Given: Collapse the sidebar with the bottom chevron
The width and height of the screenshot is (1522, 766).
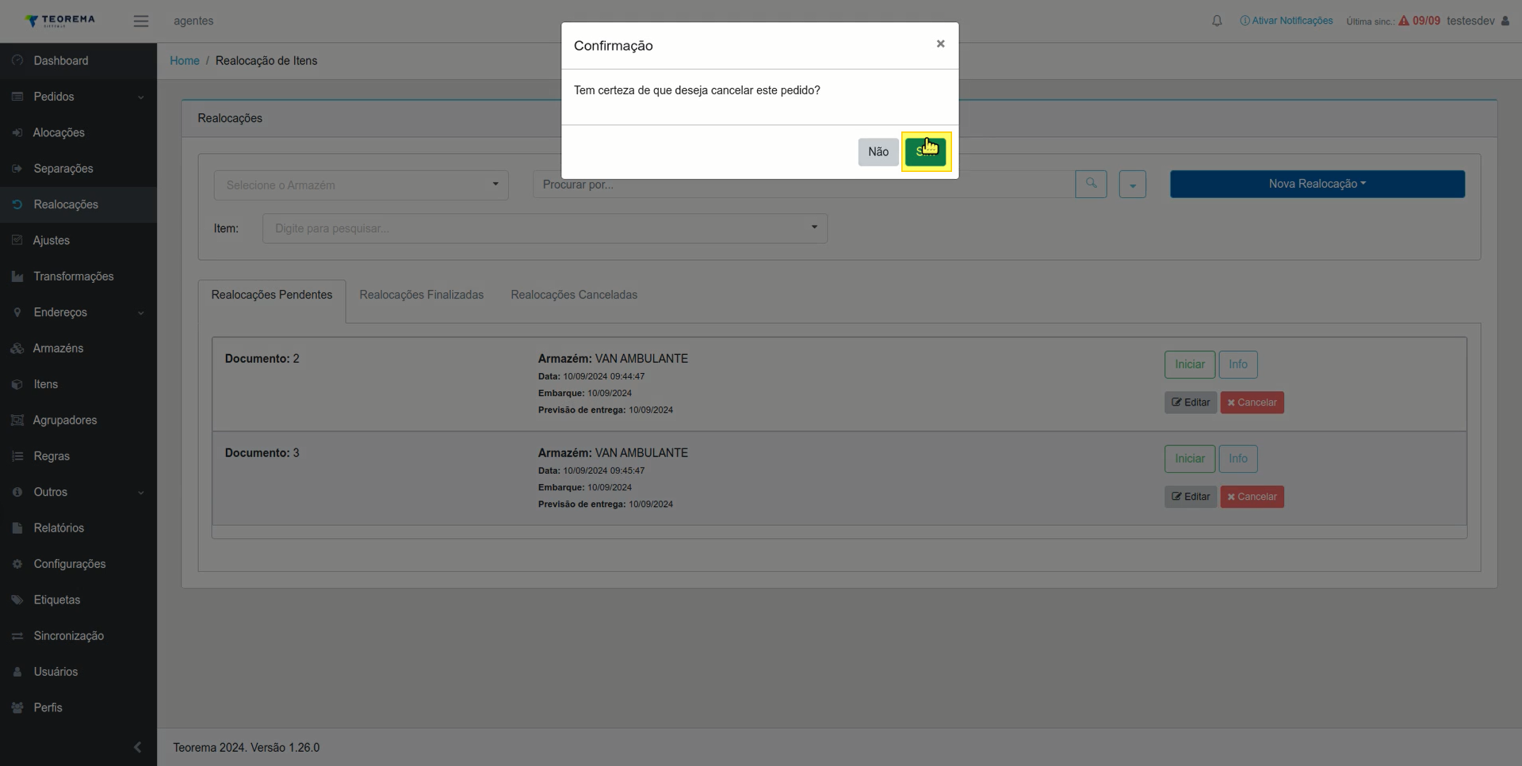Looking at the screenshot, I should [x=137, y=747].
